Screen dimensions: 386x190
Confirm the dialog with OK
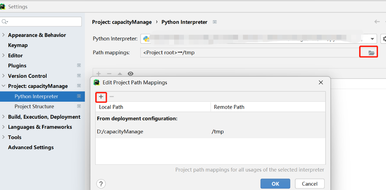[x=275, y=183]
